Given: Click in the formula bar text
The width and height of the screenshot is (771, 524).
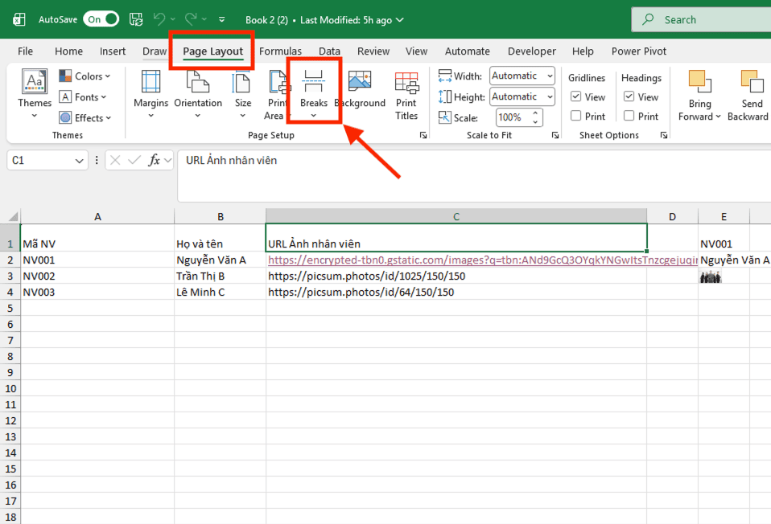Looking at the screenshot, I should (x=231, y=161).
